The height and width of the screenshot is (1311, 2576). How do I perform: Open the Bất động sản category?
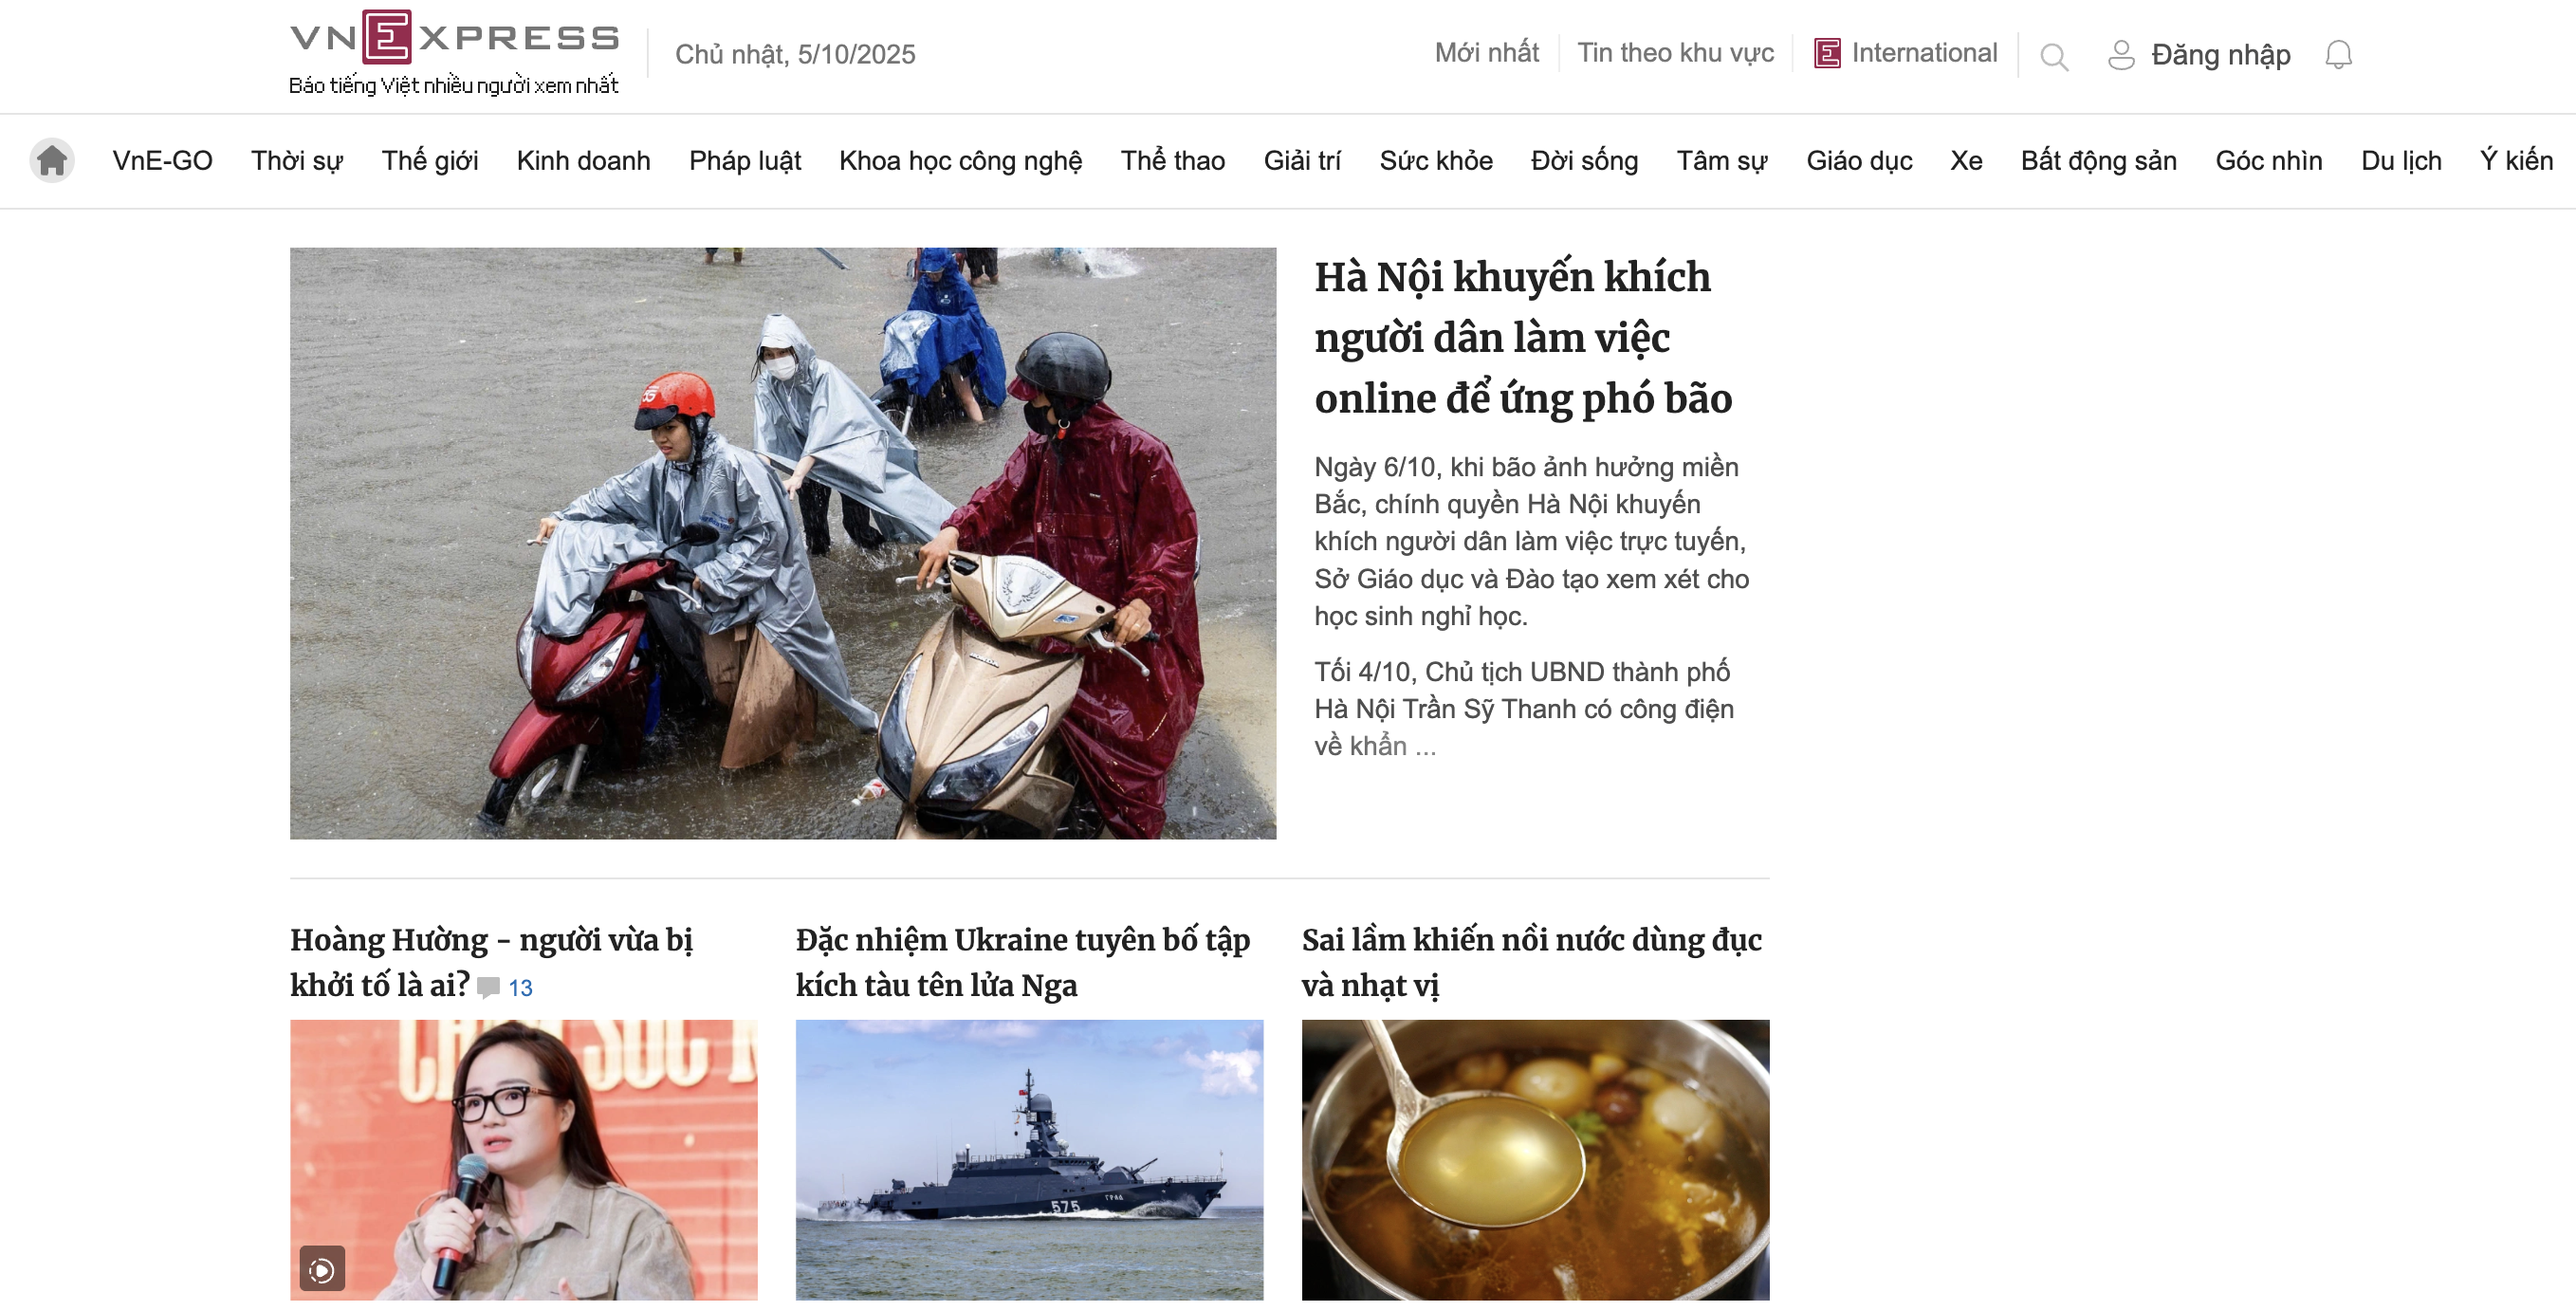[x=2098, y=161]
